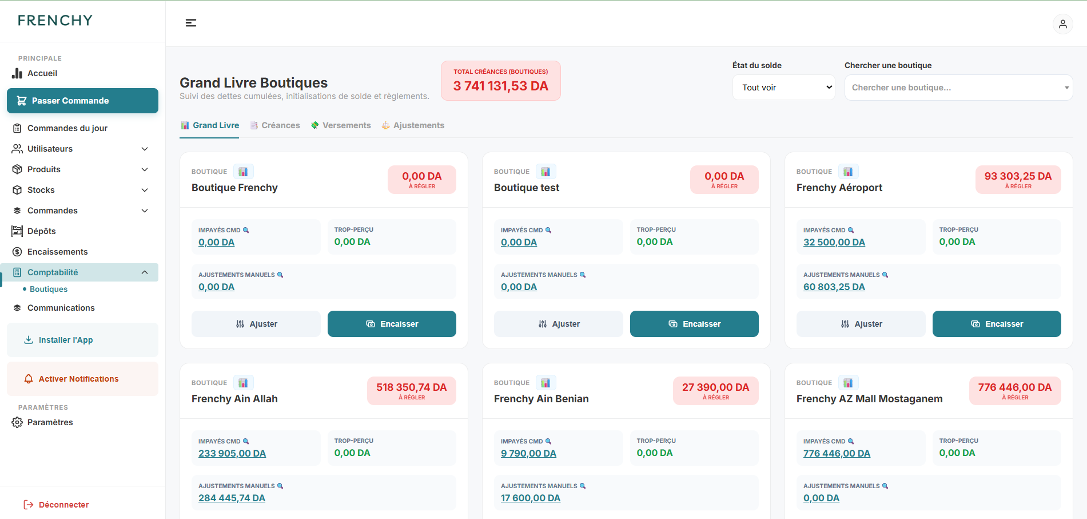Open the Ajustements tab
Viewport: 1087px width, 519px height.
pos(413,125)
